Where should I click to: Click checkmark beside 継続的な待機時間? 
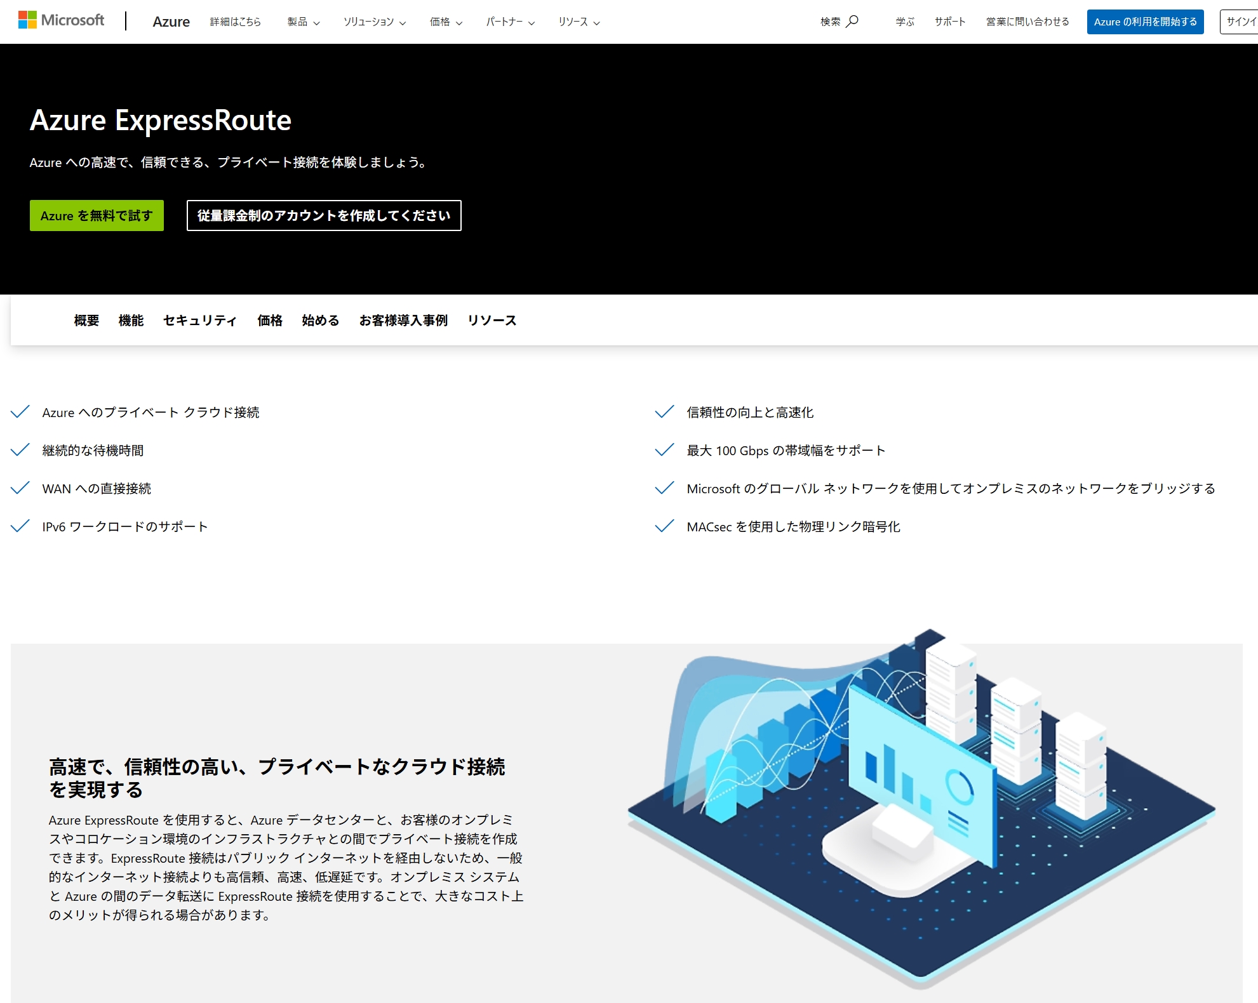click(x=20, y=450)
